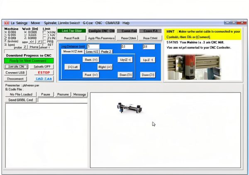
Task: Click the Config in CNC status indicator
Action: pos(101,31)
